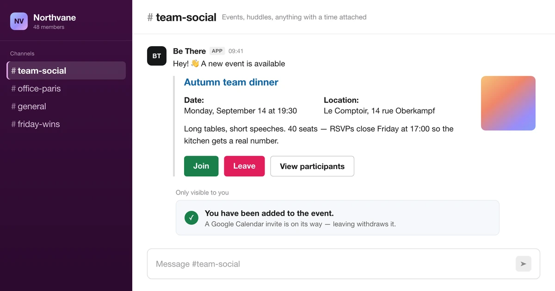Click the APP badge next to Be There
The height and width of the screenshot is (291, 555).
pyautogui.click(x=217, y=51)
